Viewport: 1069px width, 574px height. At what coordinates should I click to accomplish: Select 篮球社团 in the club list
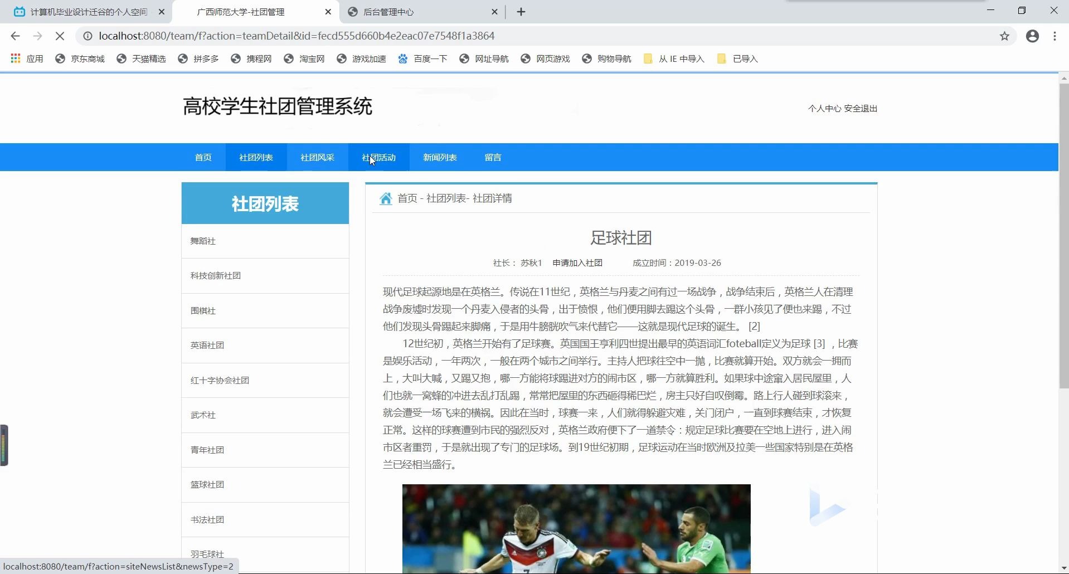tap(207, 484)
